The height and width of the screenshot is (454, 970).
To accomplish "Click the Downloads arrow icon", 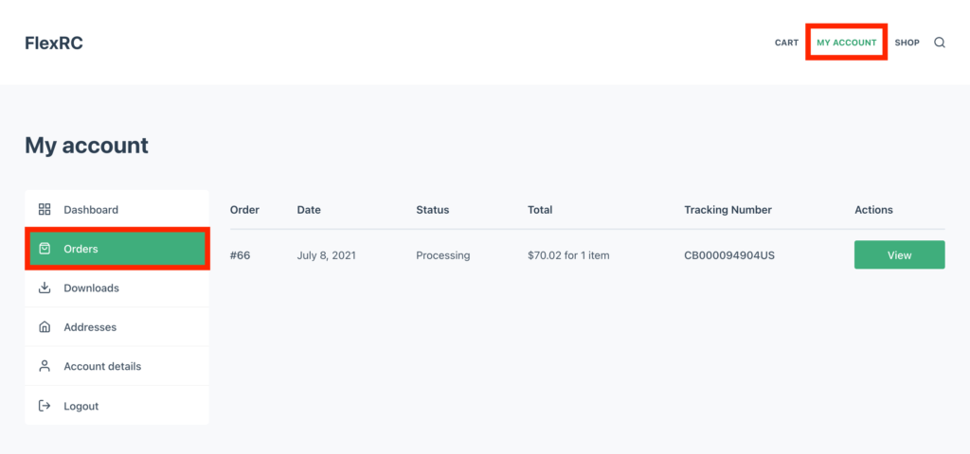I will pyautogui.click(x=45, y=288).
